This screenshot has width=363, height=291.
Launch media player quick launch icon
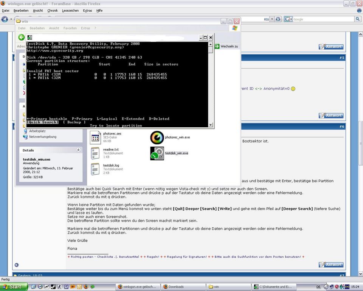coord(40,287)
